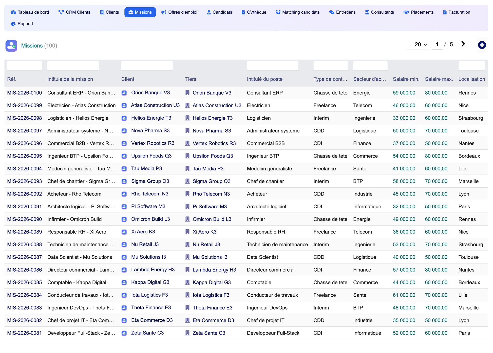Click the Secteur d'activité filter field
The width and height of the screenshot is (493, 353).
[370, 66]
